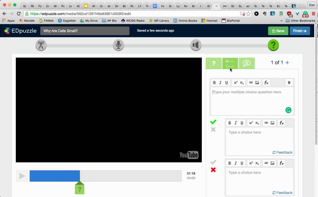
Task: Open the Chrome hamburger menu
Action: coord(314,14)
